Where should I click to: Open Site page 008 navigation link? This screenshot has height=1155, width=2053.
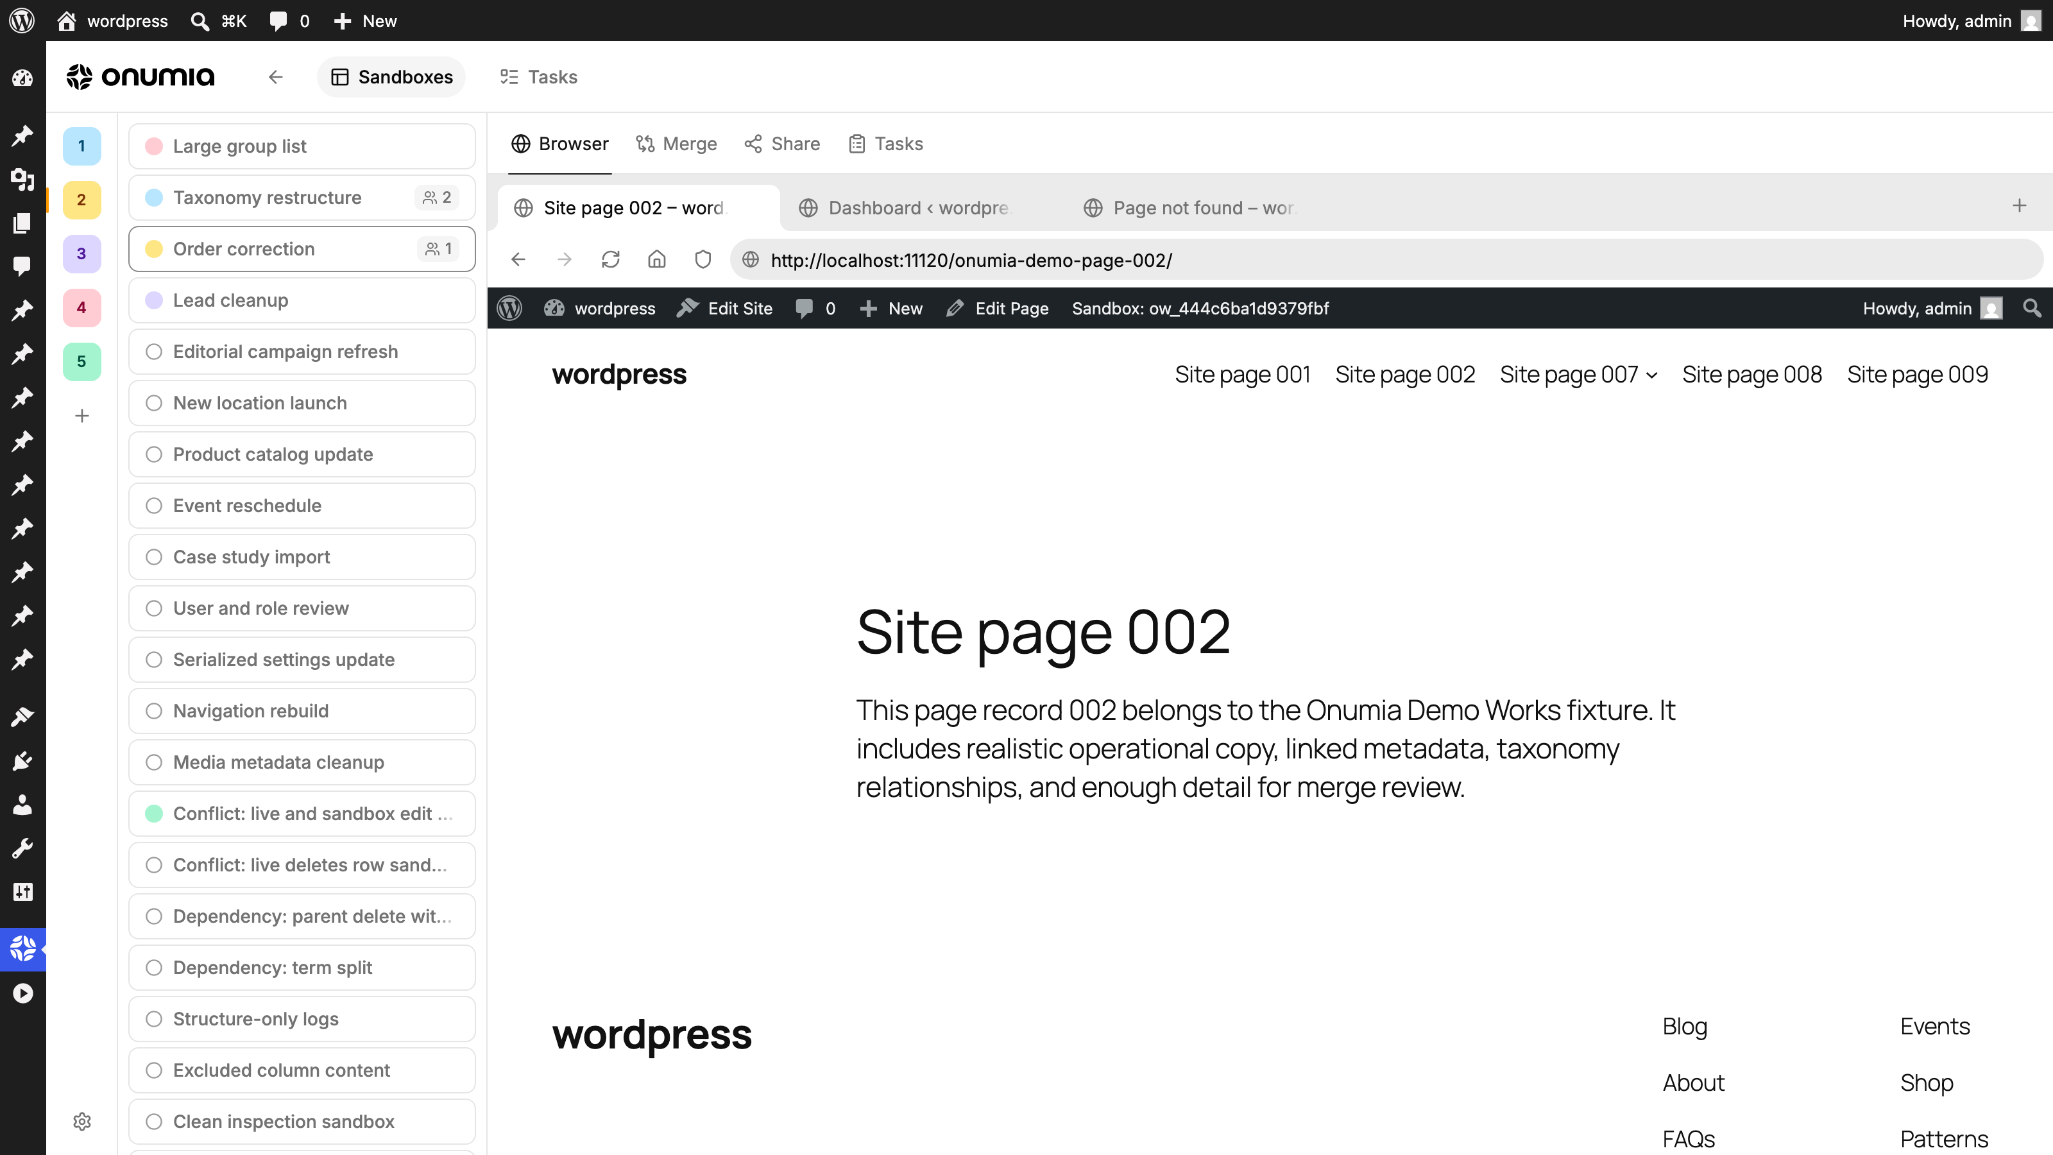point(1751,375)
